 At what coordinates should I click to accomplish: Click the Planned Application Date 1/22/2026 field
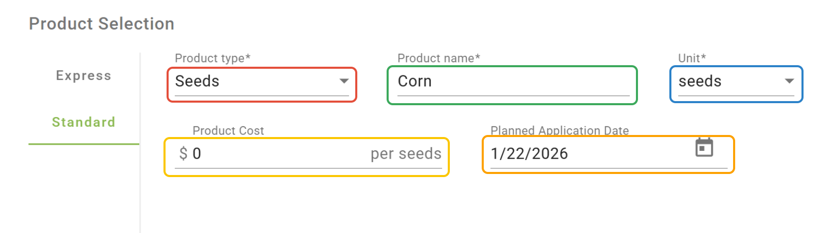click(x=586, y=153)
